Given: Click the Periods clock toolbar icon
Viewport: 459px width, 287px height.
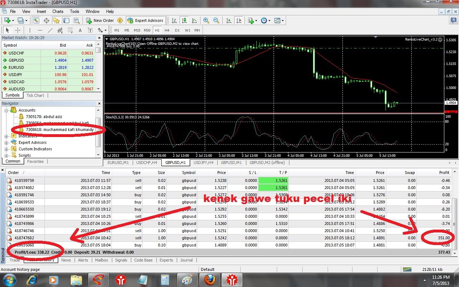Looking at the screenshot, I should point(264,20).
